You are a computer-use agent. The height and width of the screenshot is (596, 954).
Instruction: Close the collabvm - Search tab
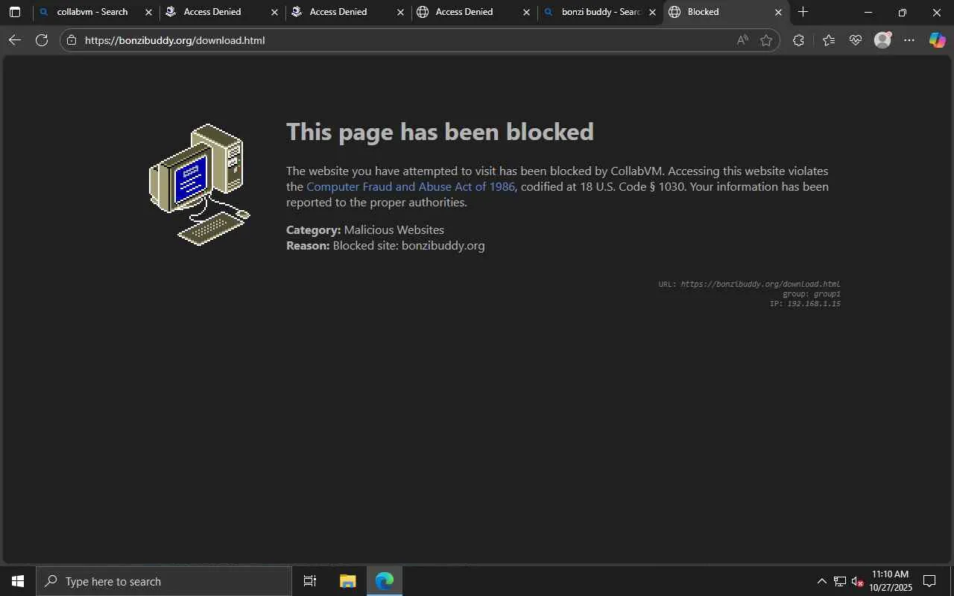(x=148, y=13)
